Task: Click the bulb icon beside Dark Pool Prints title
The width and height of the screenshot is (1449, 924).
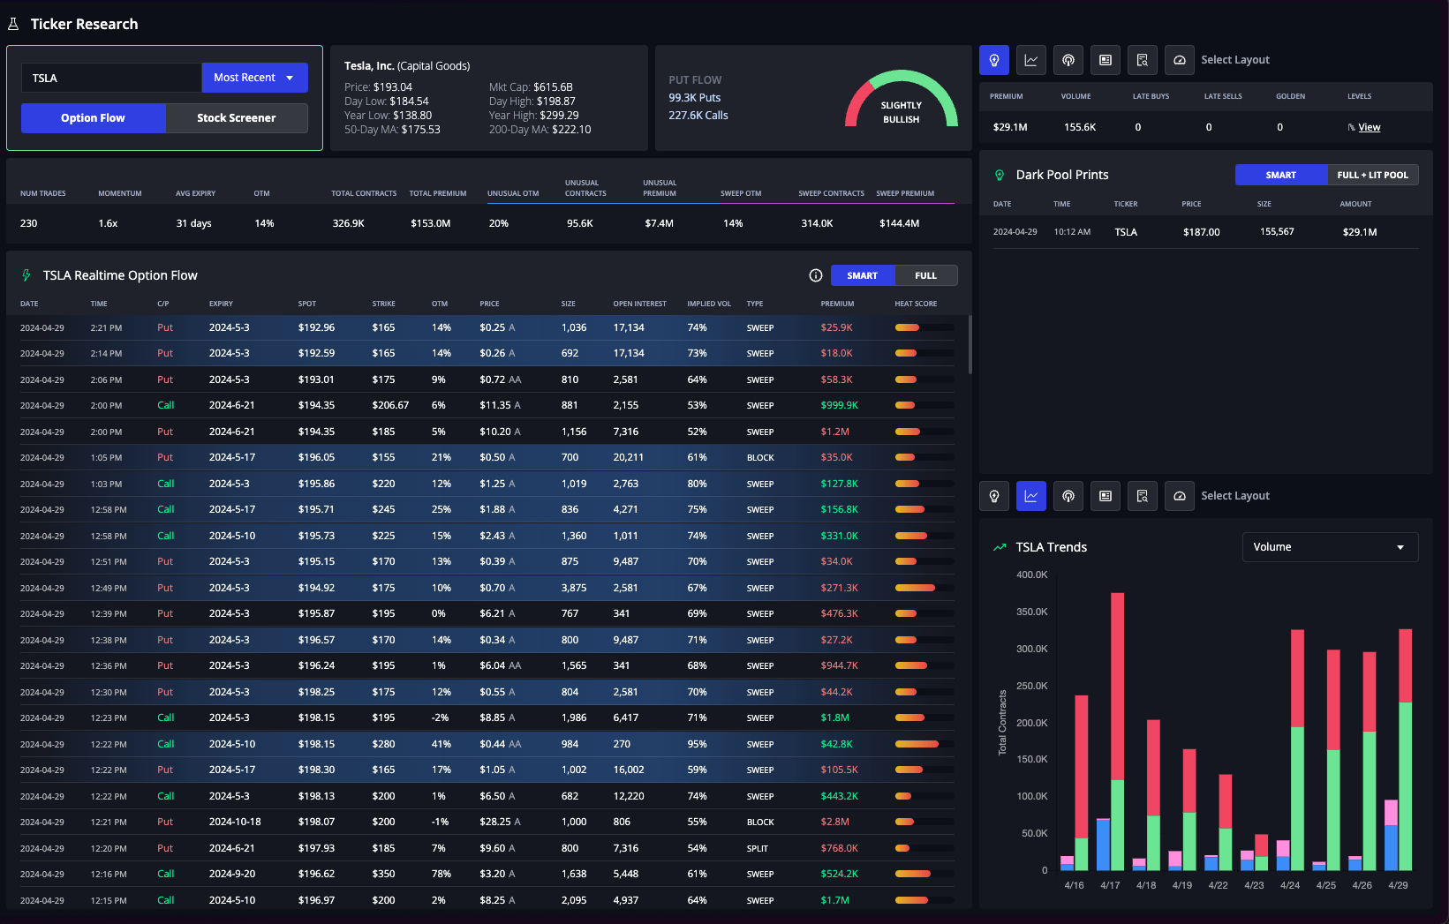Action: click(1000, 175)
